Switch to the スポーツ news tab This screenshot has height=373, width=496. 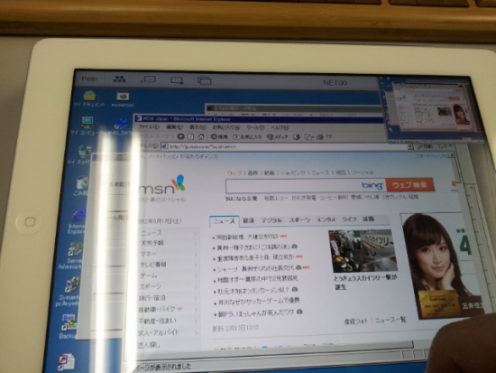[x=299, y=220]
